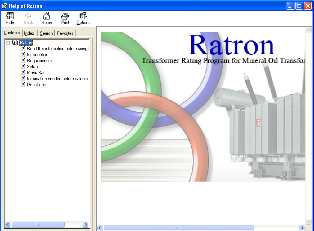Minimize the Help of Ratron window
Screen dimensions: 314x231
click(290, 6)
